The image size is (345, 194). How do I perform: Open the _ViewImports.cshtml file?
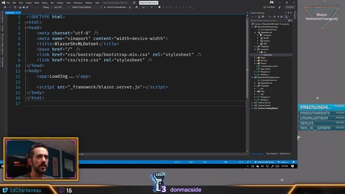coord(269,66)
